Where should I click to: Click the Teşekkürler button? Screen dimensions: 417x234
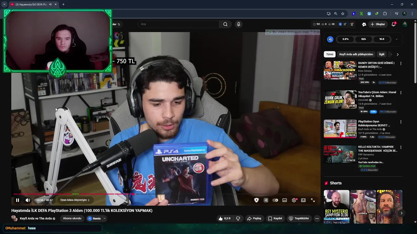pos(299,218)
